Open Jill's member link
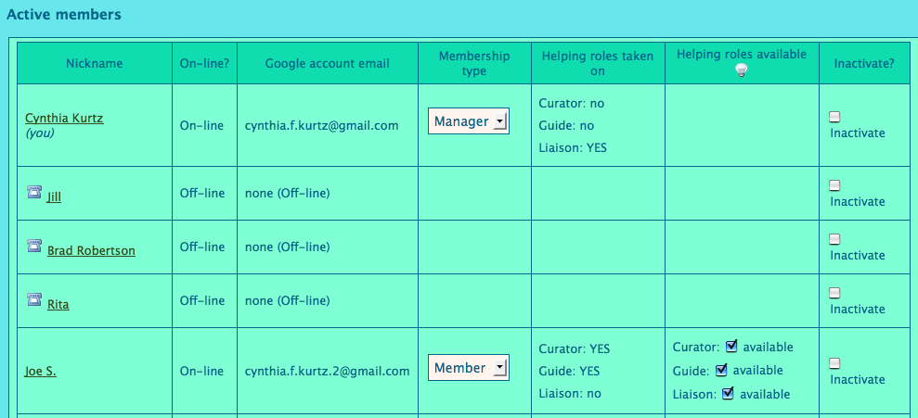The image size is (918, 418). 54,197
